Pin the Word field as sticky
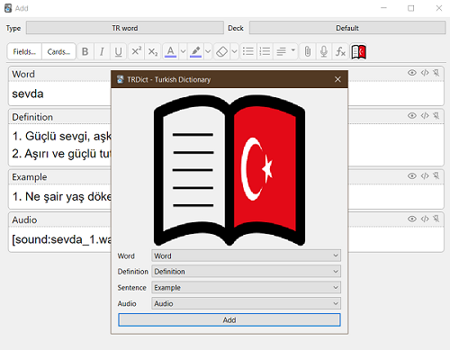 [x=436, y=73]
